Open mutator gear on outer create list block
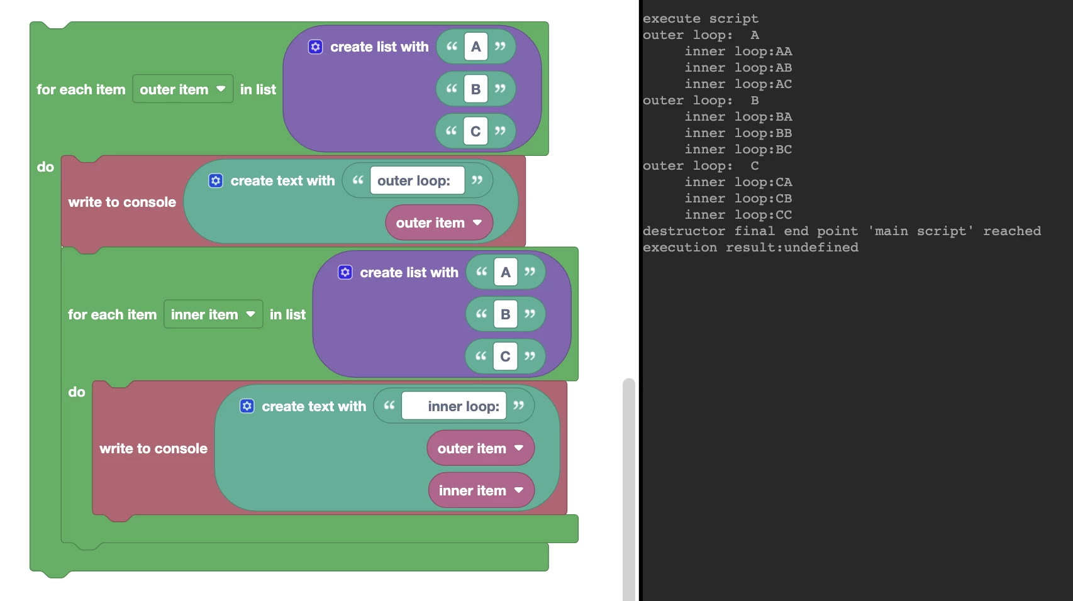The image size is (1073, 601). click(315, 47)
